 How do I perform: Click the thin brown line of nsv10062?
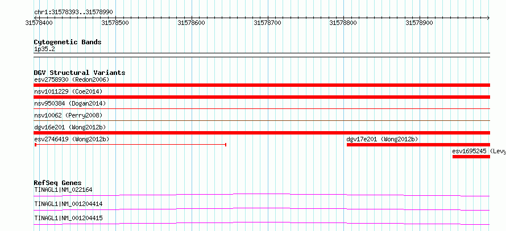coord(262,120)
